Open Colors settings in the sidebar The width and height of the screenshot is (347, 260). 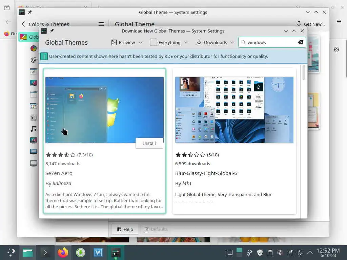pos(34,48)
